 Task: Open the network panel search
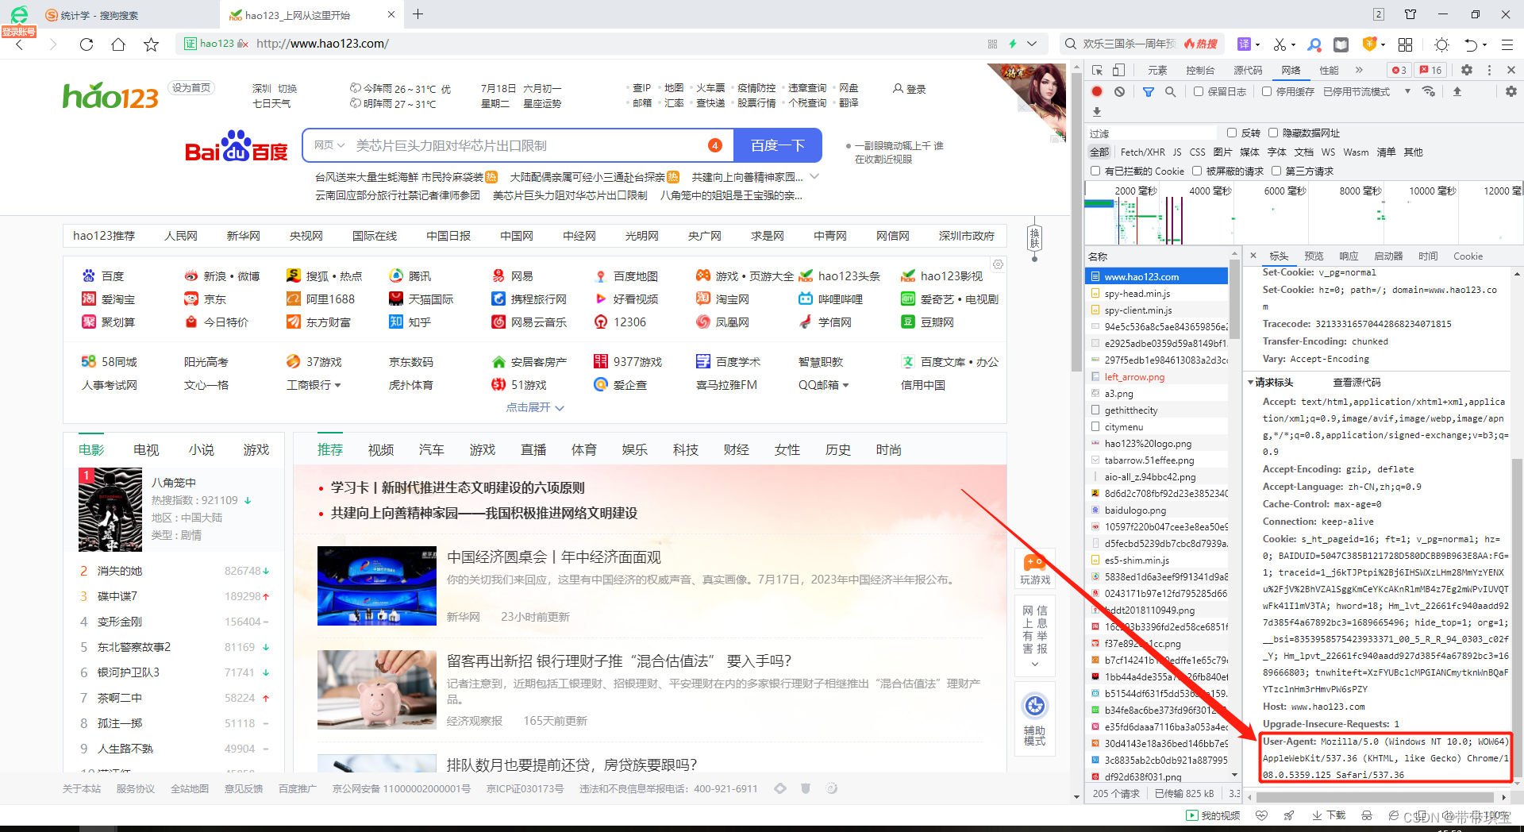pyautogui.click(x=1171, y=91)
